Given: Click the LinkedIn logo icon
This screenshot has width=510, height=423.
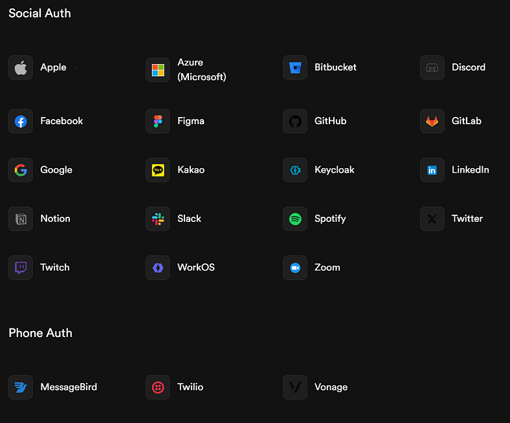Looking at the screenshot, I should (x=432, y=170).
